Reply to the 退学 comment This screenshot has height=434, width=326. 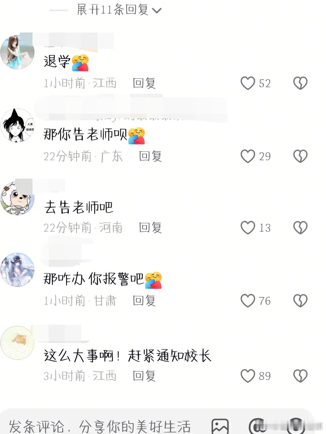(x=144, y=83)
